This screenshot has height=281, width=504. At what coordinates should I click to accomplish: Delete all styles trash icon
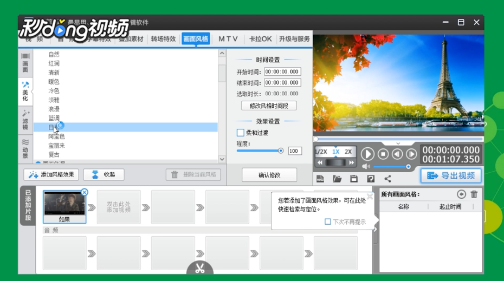(x=474, y=194)
